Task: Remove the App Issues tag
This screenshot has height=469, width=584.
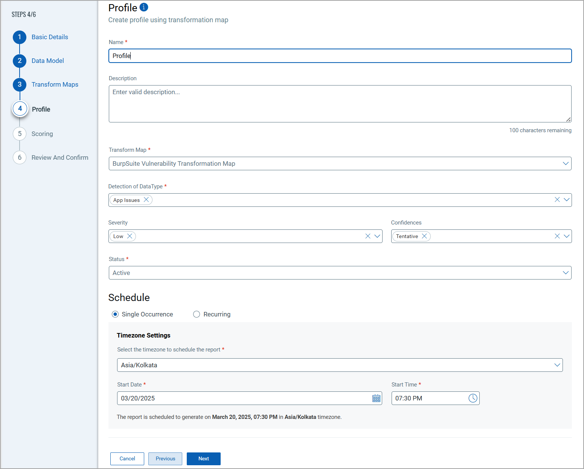Action: tap(146, 200)
